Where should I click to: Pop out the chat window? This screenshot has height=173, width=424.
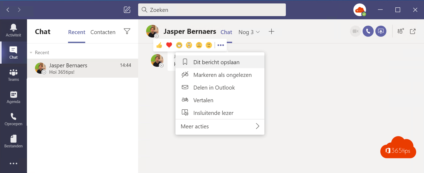413,31
